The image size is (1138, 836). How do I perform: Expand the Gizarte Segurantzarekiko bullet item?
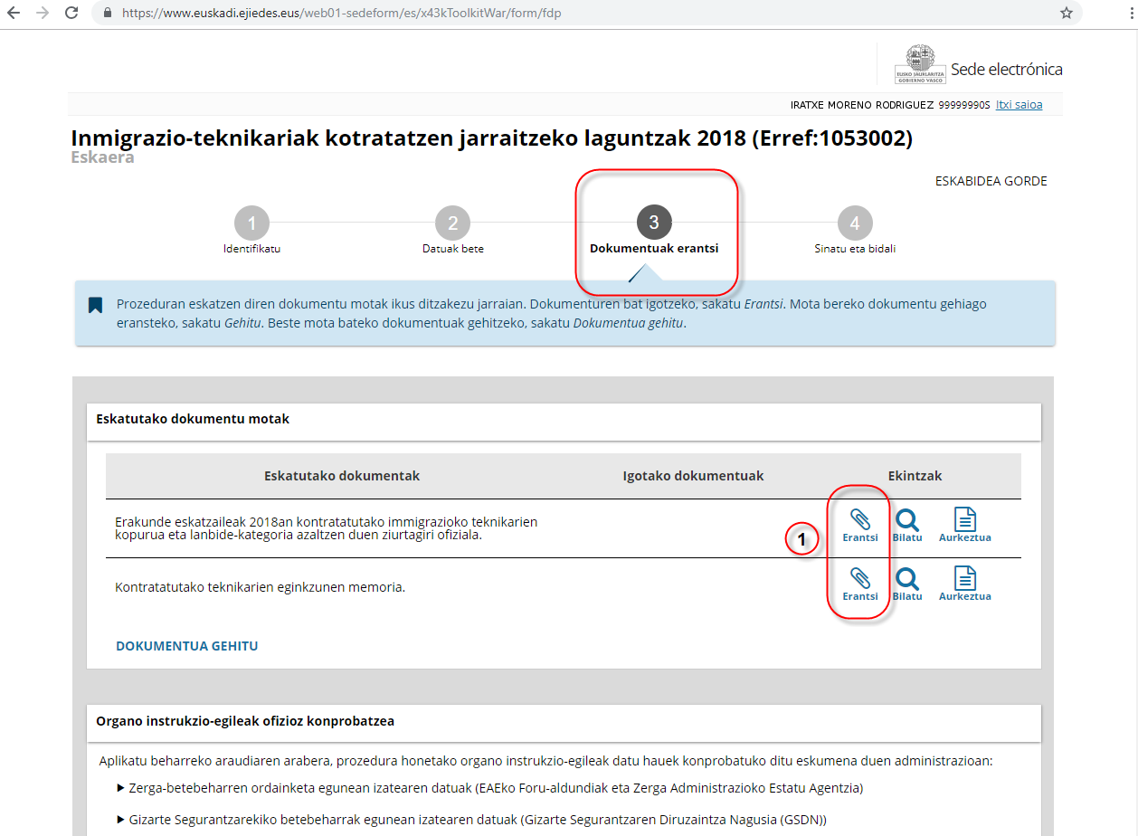tap(121, 820)
